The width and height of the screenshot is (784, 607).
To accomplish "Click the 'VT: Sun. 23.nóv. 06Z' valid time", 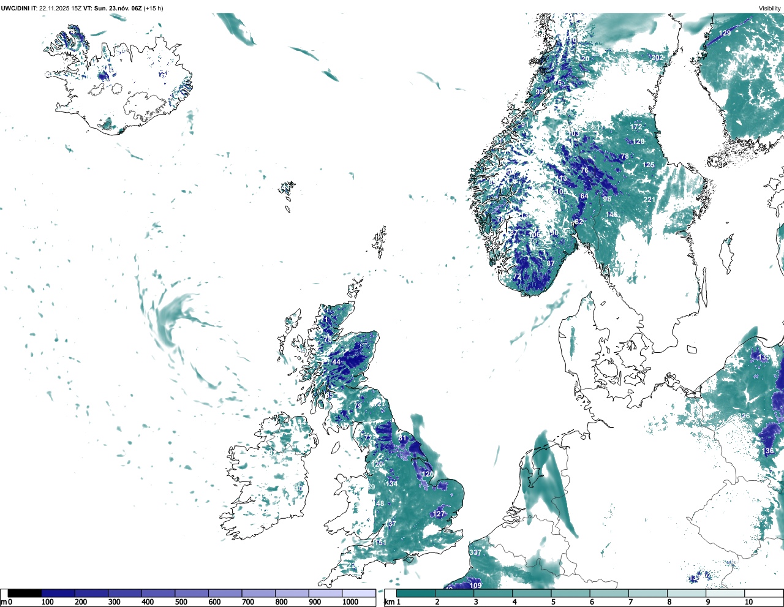I will click(112, 8).
